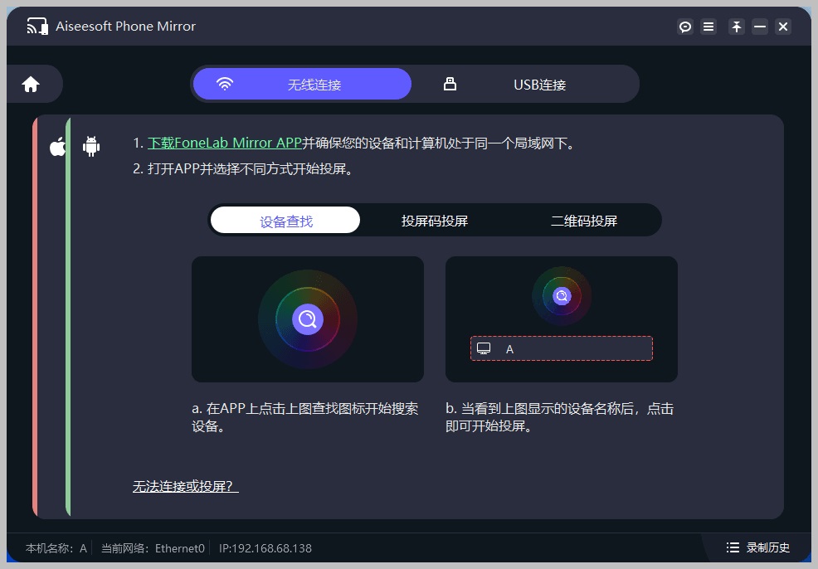Screen dimensions: 818x569
Task: Click the 当前网络: Ethernet0 status text
Action: [x=153, y=548]
